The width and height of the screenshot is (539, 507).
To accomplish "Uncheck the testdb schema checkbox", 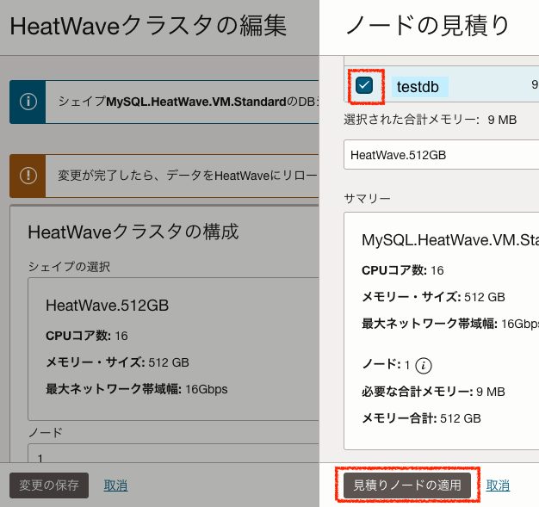I will (364, 85).
